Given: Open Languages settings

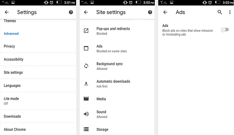Looking at the screenshot, I should coord(12,86).
